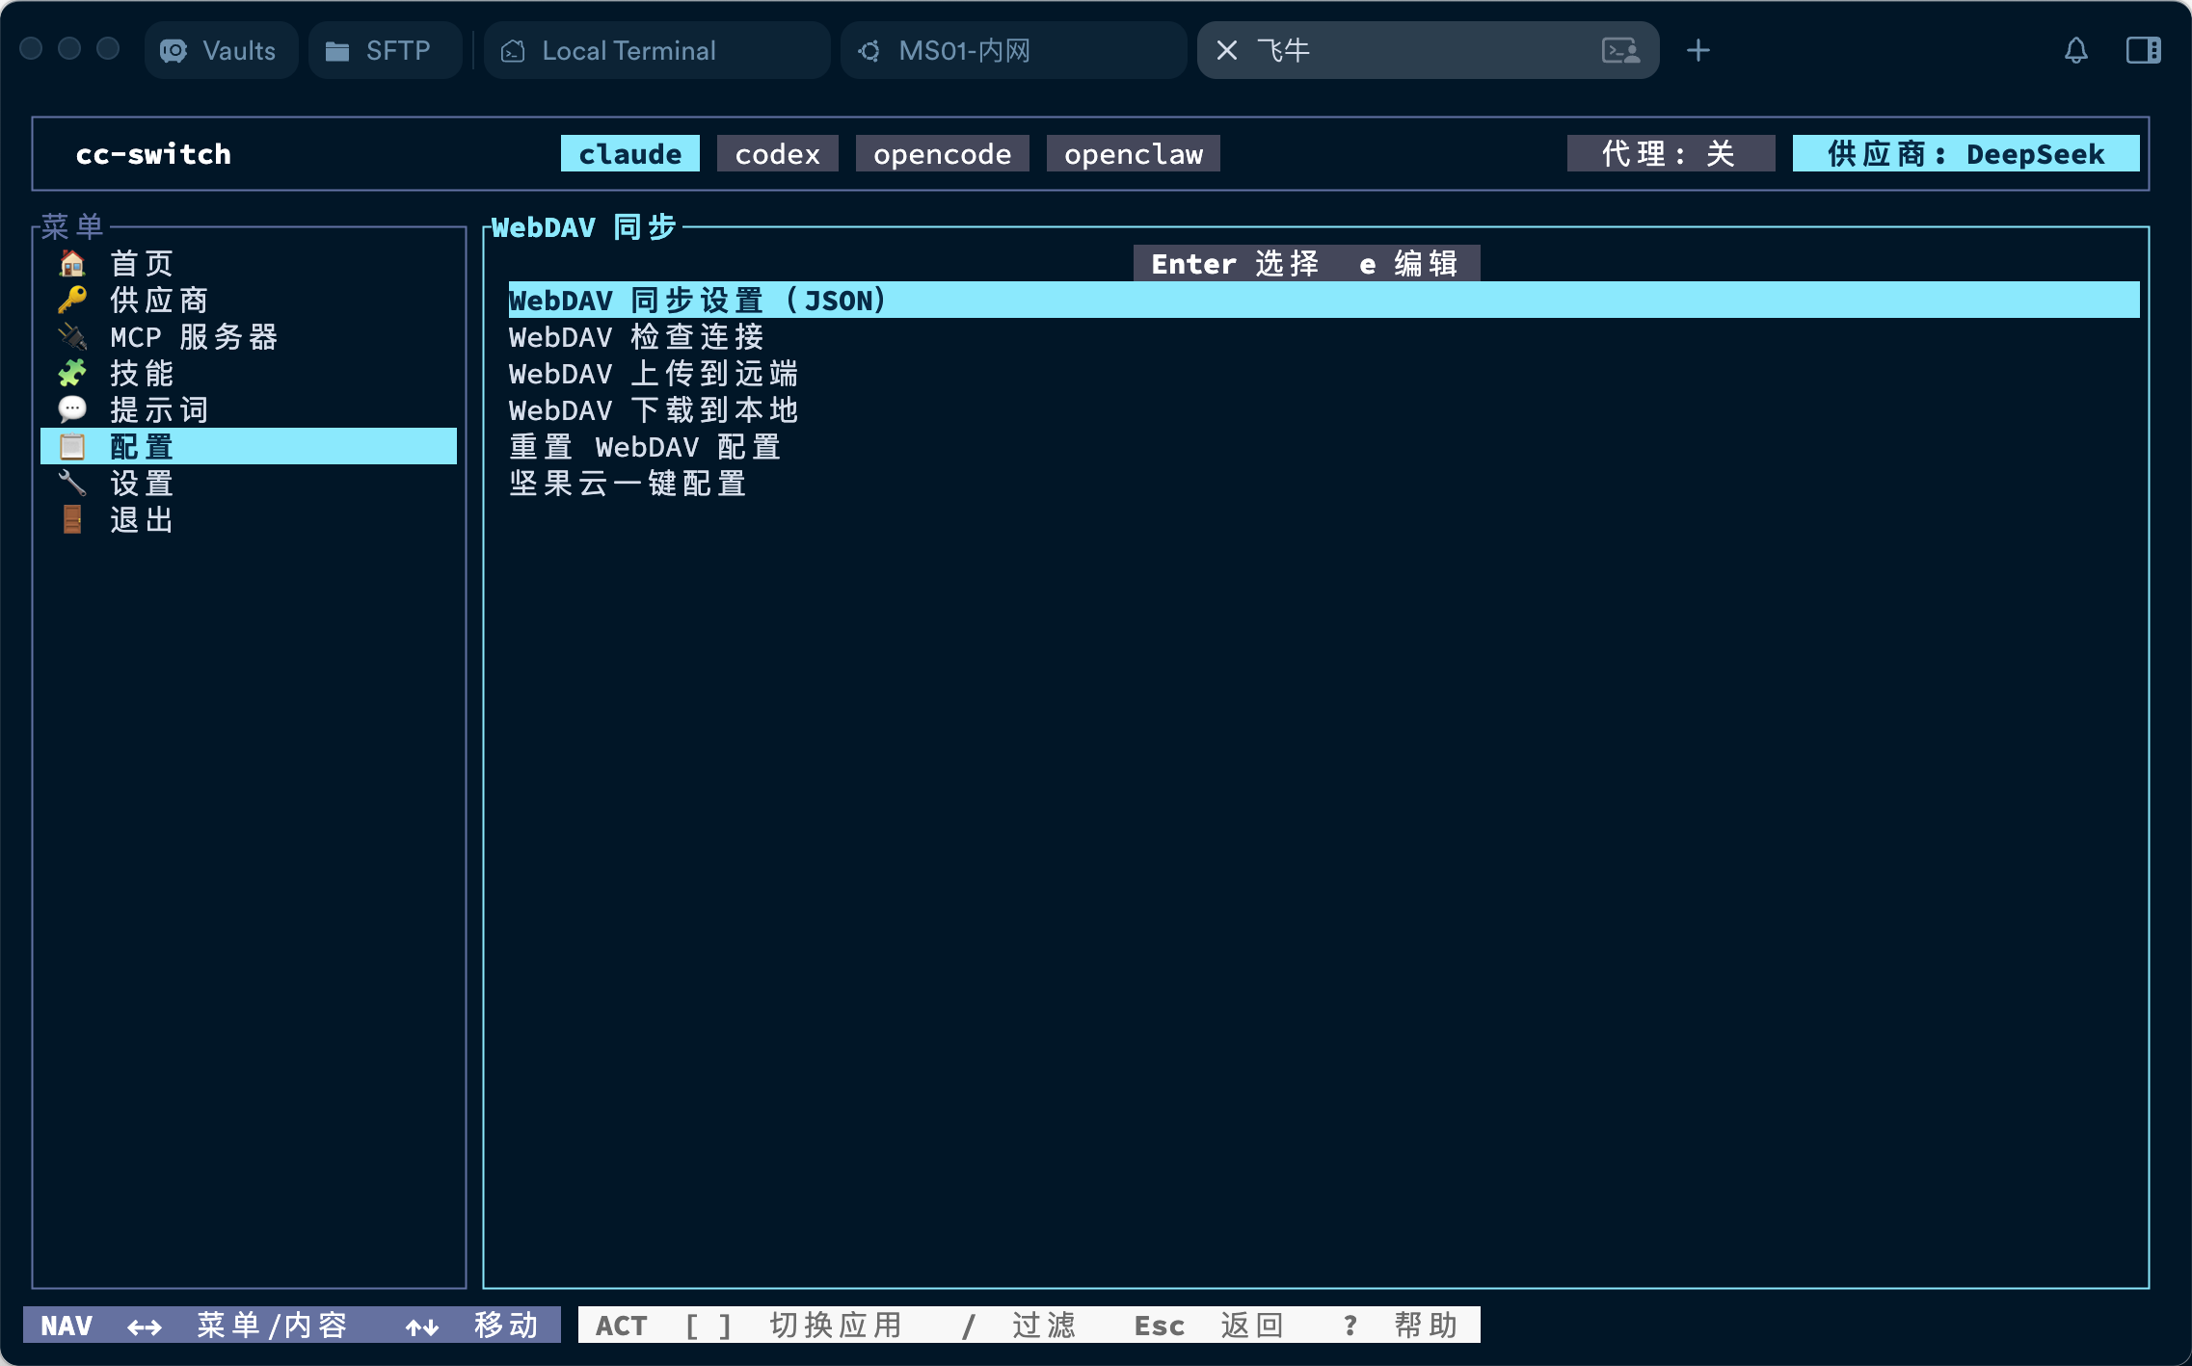Click the WebDAV 同步 panel title
This screenshot has width=2192, height=1366.
coord(584,227)
